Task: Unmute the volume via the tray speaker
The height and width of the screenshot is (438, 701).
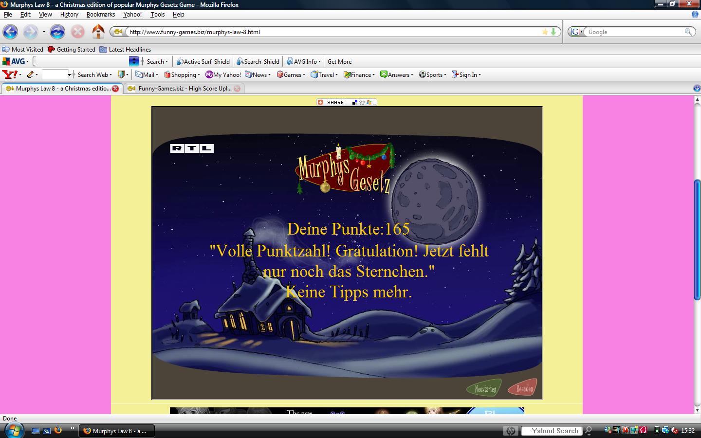Action: pyautogui.click(x=674, y=431)
